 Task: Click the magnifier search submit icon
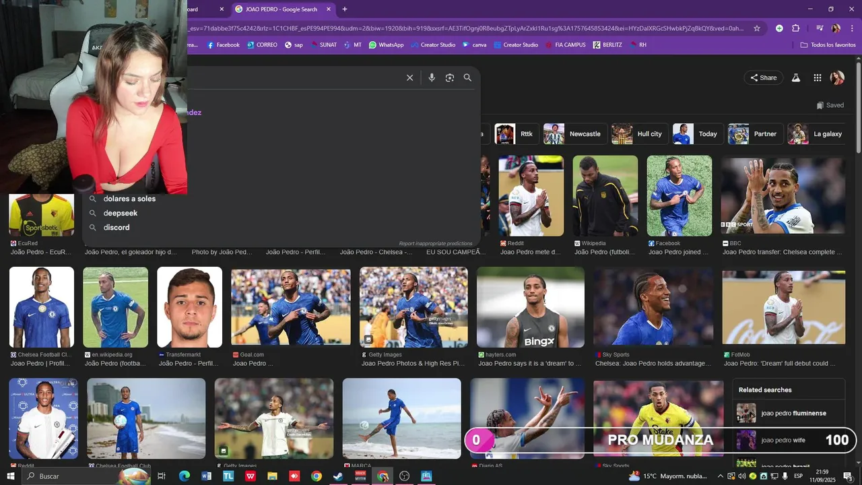(x=467, y=77)
